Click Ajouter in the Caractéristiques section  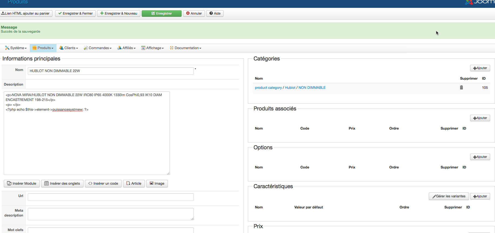(x=480, y=196)
